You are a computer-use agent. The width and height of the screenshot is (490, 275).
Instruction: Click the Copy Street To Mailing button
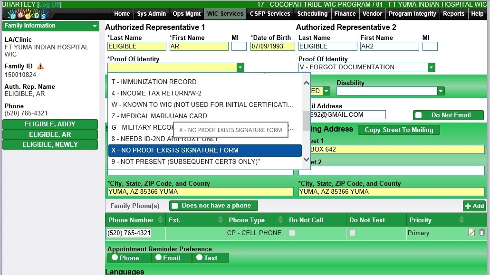pyautogui.click(x=399, y=130)
